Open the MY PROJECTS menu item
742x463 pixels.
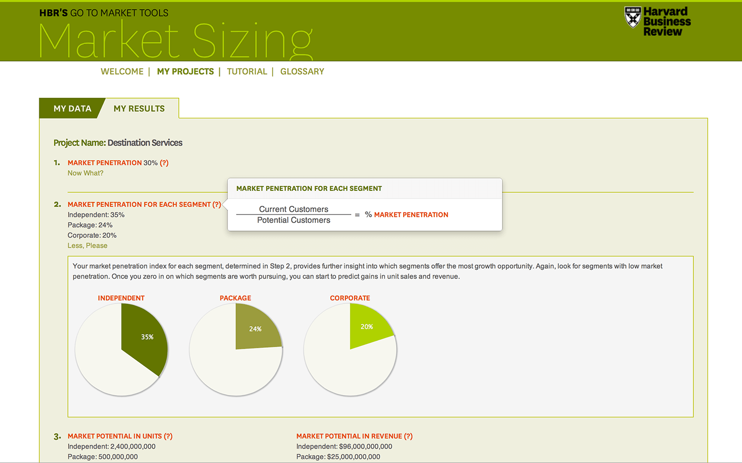point(185,71)
